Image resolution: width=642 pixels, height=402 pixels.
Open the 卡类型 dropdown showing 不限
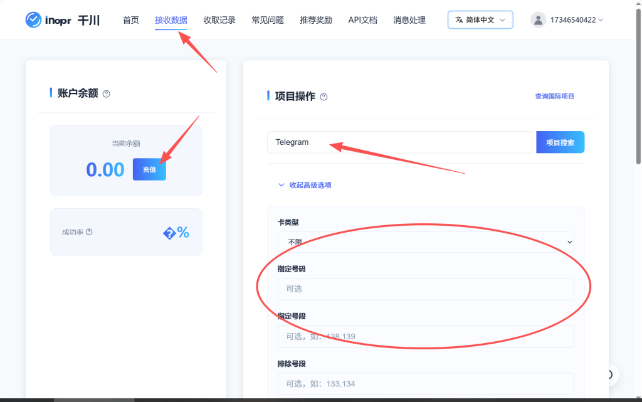pos(426,242)
